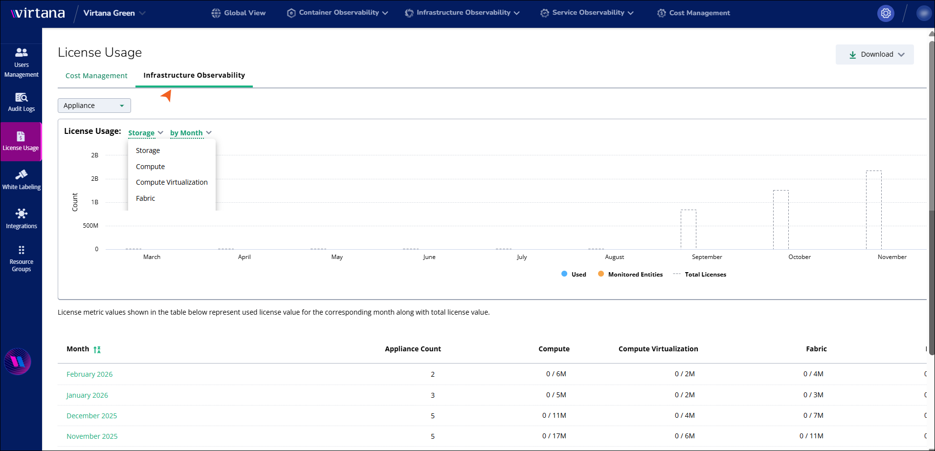Open Users Management in the sidebar
This screenshot has width=935, height=451.
(21, 63)
